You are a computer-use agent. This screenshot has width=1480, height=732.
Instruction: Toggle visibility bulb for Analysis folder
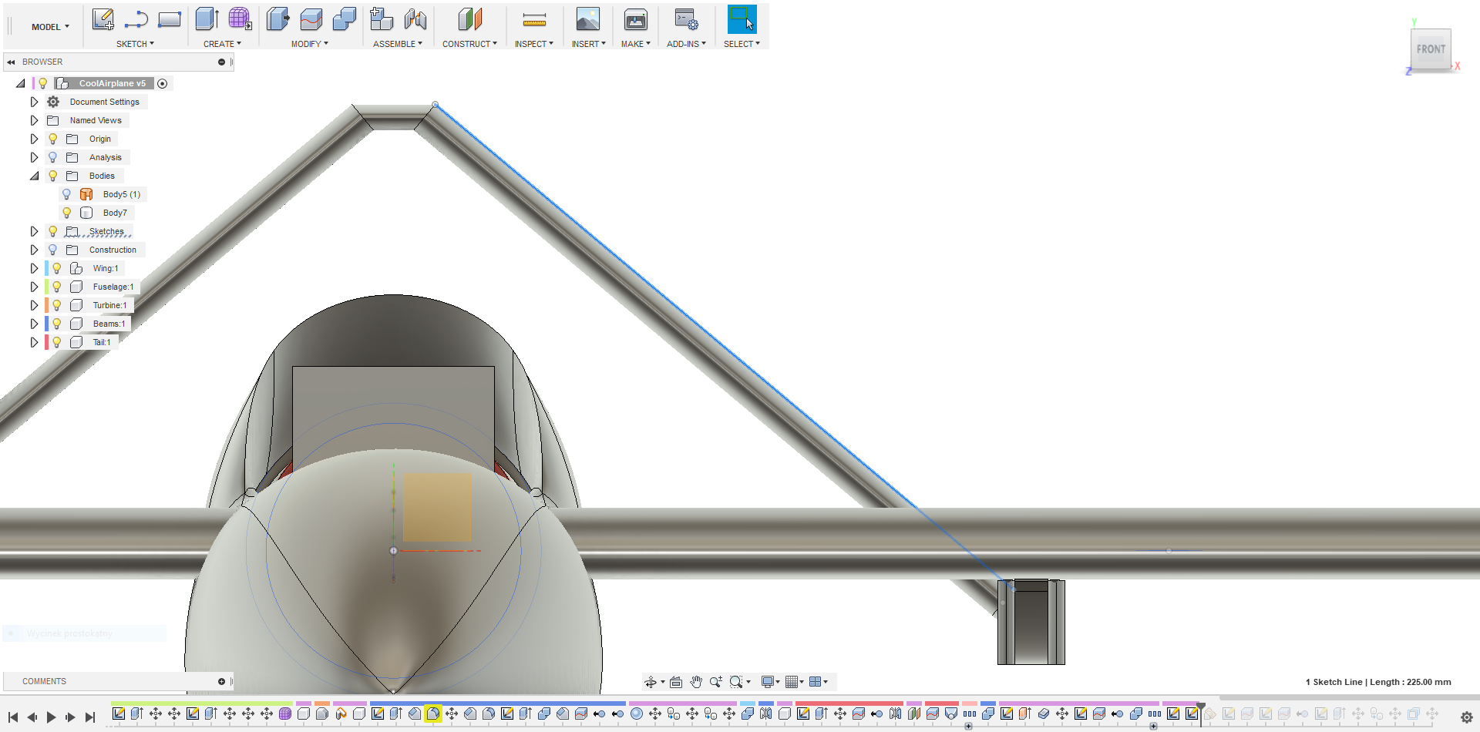(x=52, y=157)
